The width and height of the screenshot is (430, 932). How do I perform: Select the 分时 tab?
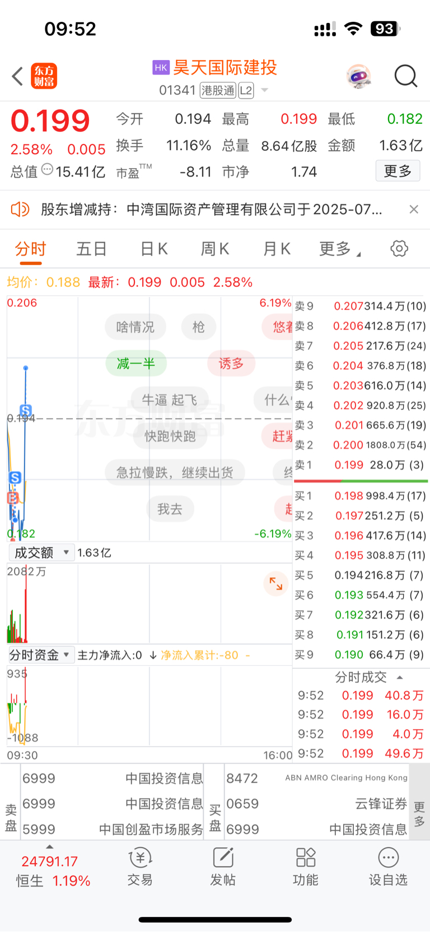click(x=30, y=249)
